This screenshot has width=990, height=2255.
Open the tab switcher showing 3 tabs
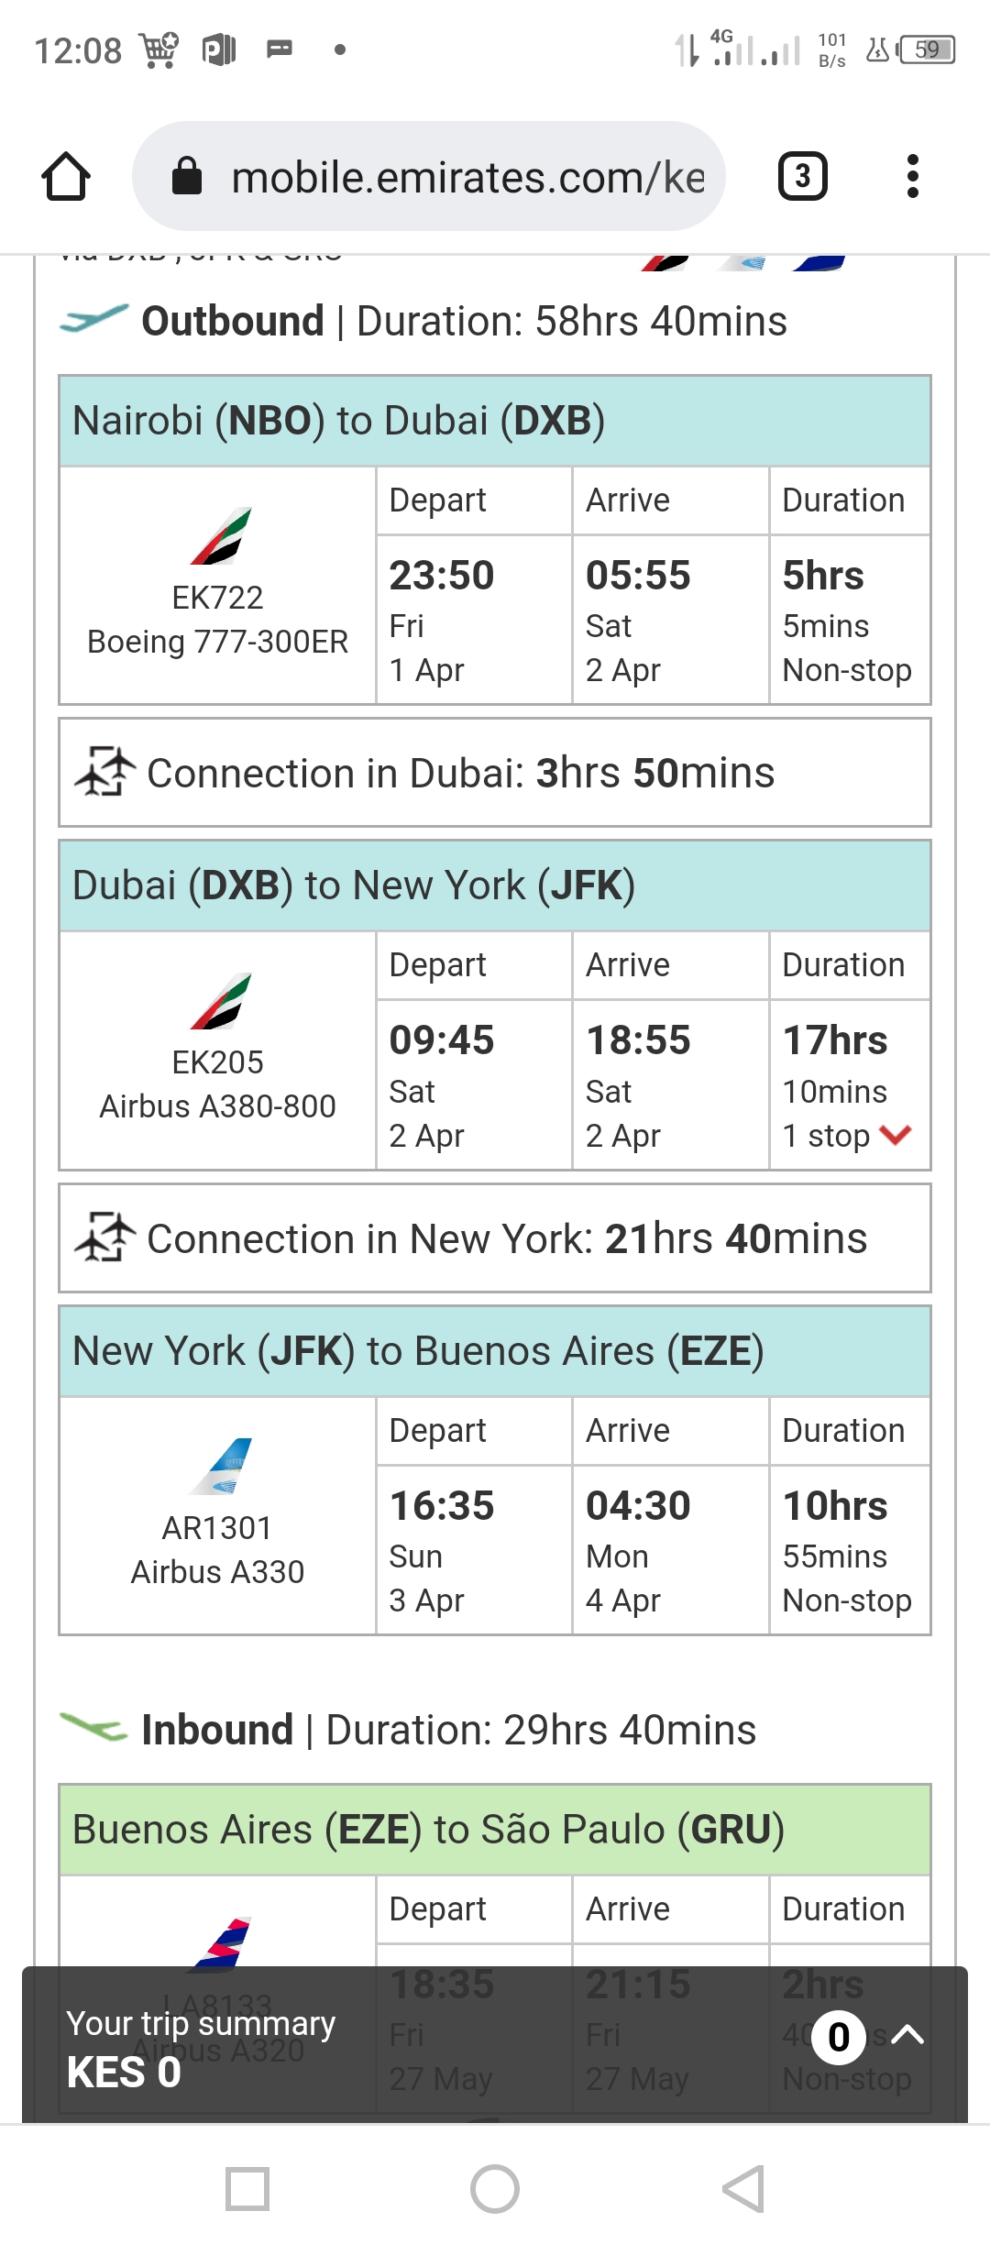803,176
